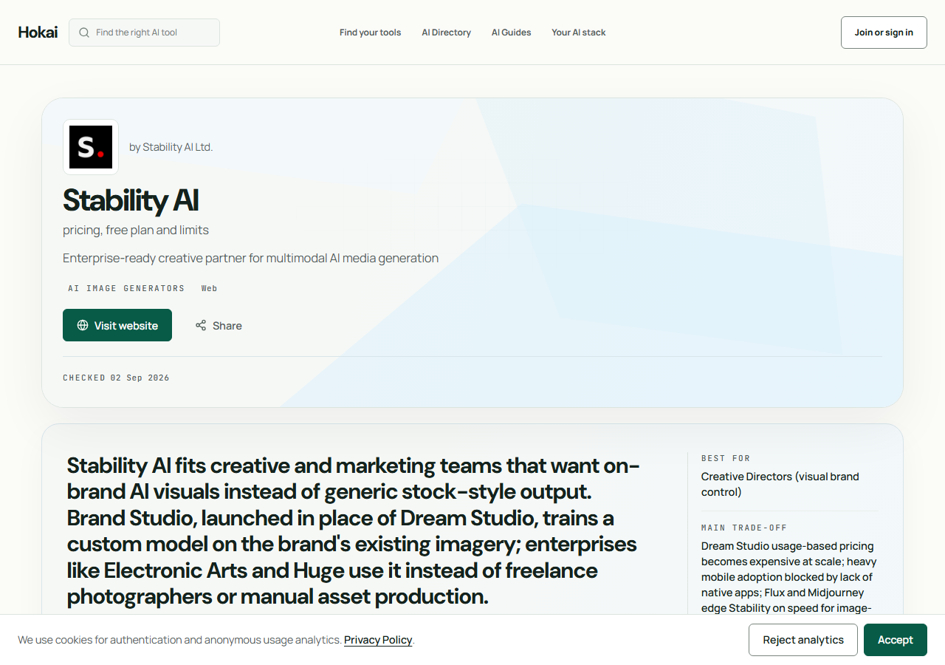Screen dimensions: 945x665
Task: Accept cookies with the Accept button
Action: click(x=896, y=640)
